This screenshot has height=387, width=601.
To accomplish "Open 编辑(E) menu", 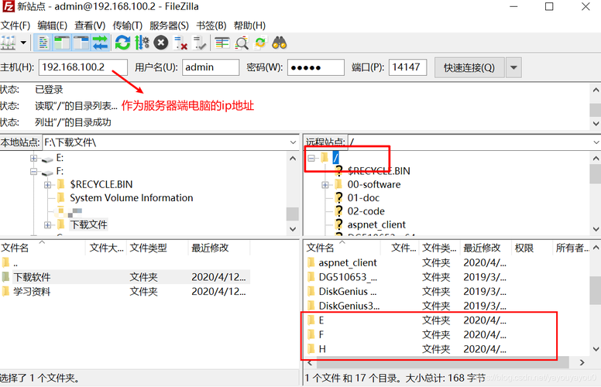I will tap(52, 26).
